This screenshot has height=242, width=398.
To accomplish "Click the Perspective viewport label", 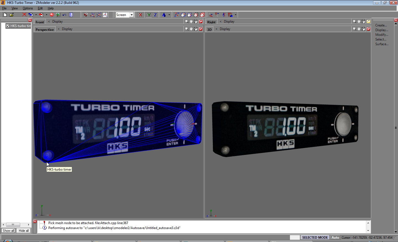I will pyautogui.click(x=45, y=29).
